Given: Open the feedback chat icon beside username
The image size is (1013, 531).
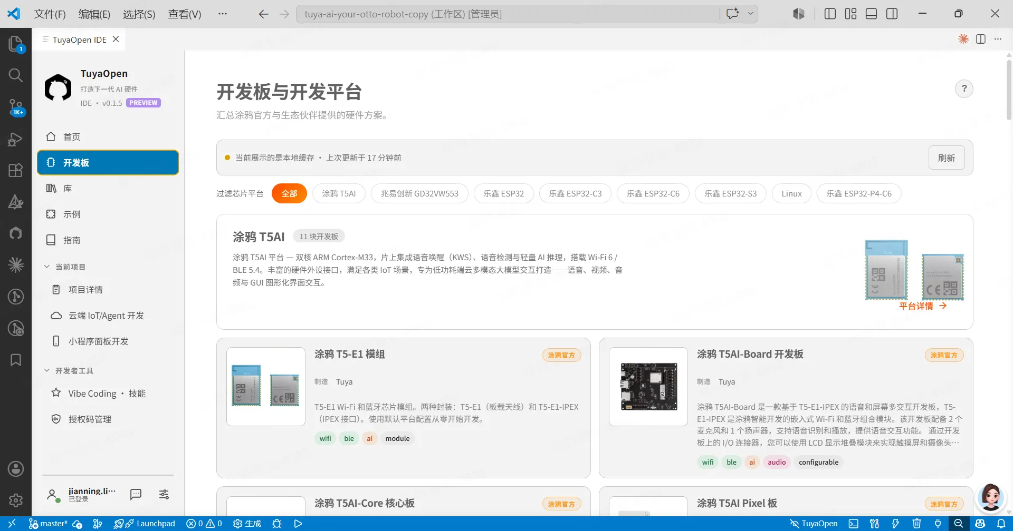Looking at the screenshot, I should pos(136,494).
